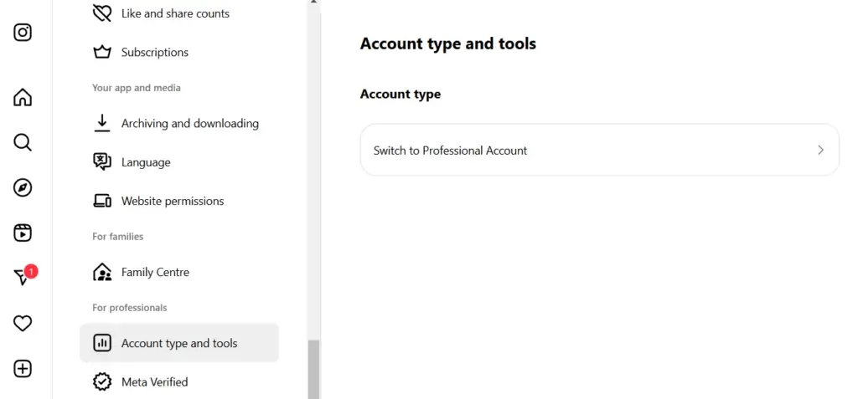Click the Subscriptions crown icon

[x=102, y=53]
